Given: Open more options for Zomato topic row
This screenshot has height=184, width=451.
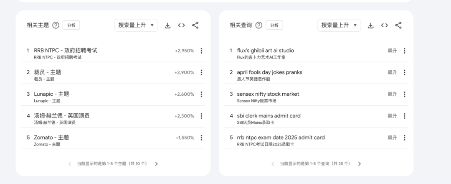Looking at the screenshot, I should [201, 138].
